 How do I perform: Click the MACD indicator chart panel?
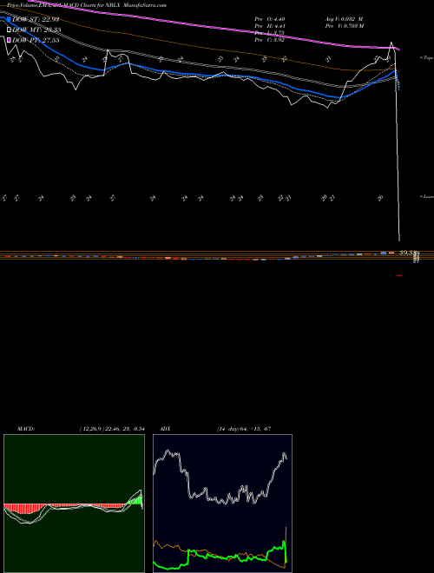(74, 504)
